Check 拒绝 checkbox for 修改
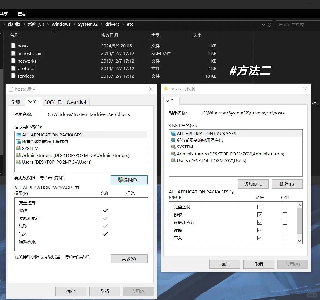Screen dimensions: 320x300 [x=285, y=215]
